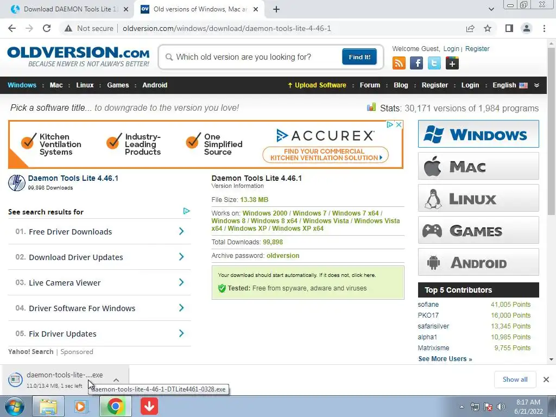Show hidden system tray icons

(462, 407)
